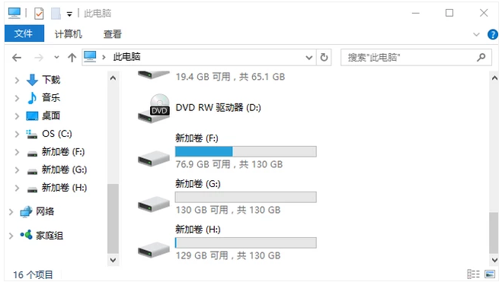This screenshot has width=502, height=282.
Task: Switch to the 计算机 ribbon tab
Action: click(69, 34)
